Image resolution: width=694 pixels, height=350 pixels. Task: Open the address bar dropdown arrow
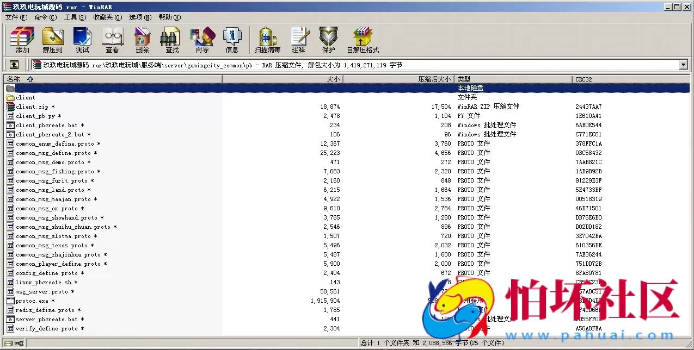(684, 64)
